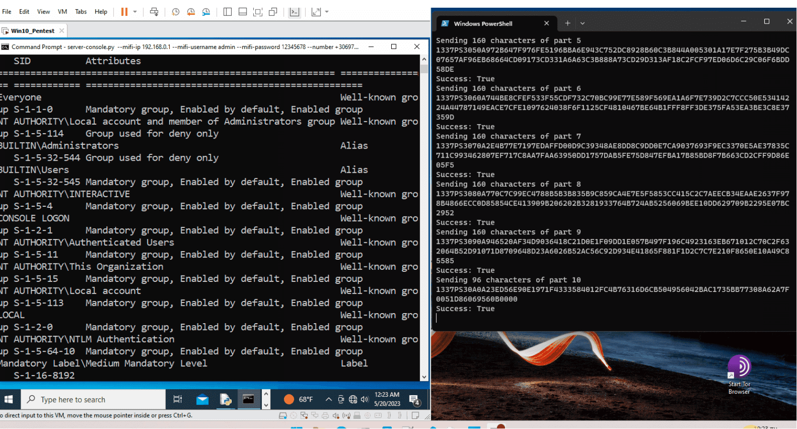The width and height of the screenshot is (797, 429).
Task: Click VMware USB wireless device status icon
Action: [346, 416]
